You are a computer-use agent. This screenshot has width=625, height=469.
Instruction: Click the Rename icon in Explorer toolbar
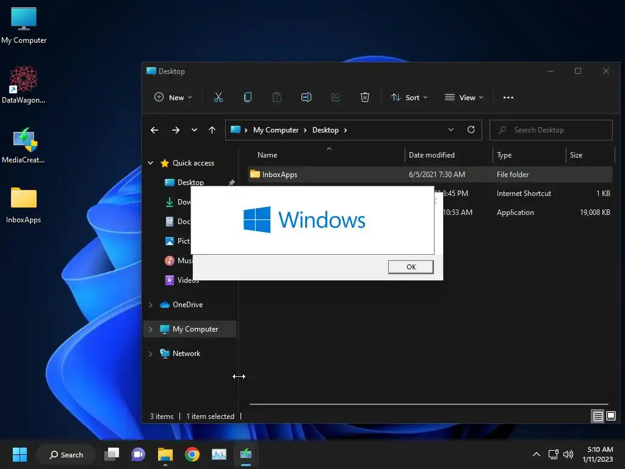306,97
